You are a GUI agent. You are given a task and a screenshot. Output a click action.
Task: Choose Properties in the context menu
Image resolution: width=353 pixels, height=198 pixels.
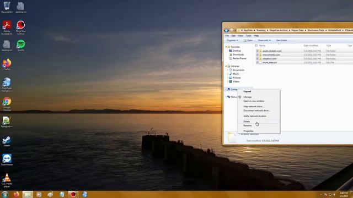coord(259,131)
